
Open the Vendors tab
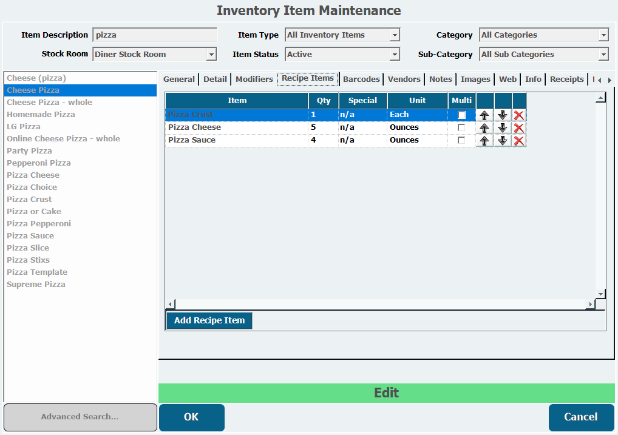click(404, 79)
